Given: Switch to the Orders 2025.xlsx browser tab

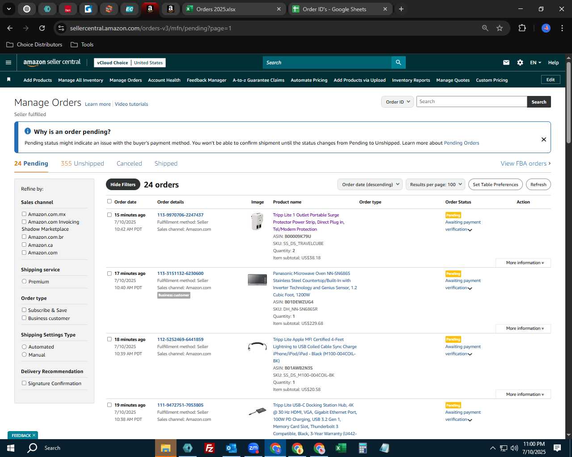Looking at the screenshot, I should pos(233,9).
